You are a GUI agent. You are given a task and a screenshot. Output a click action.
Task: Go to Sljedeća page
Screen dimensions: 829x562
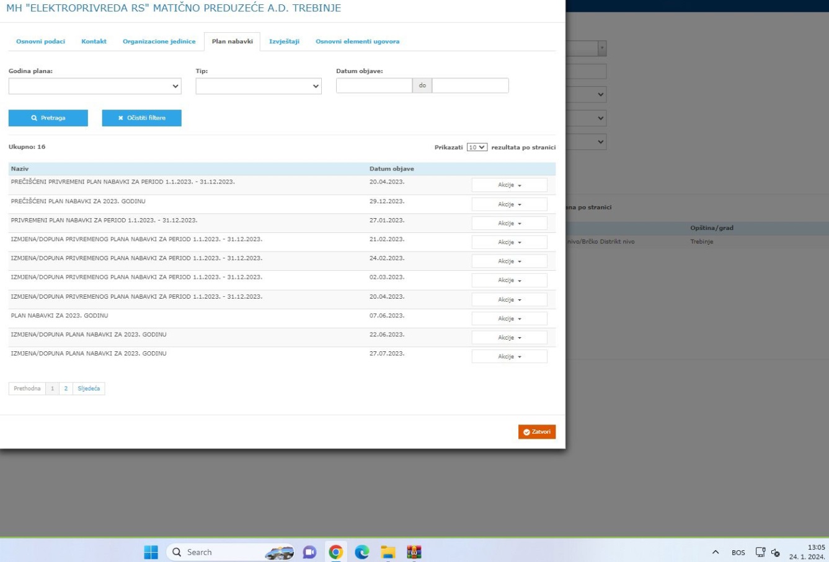pos(89,389)
